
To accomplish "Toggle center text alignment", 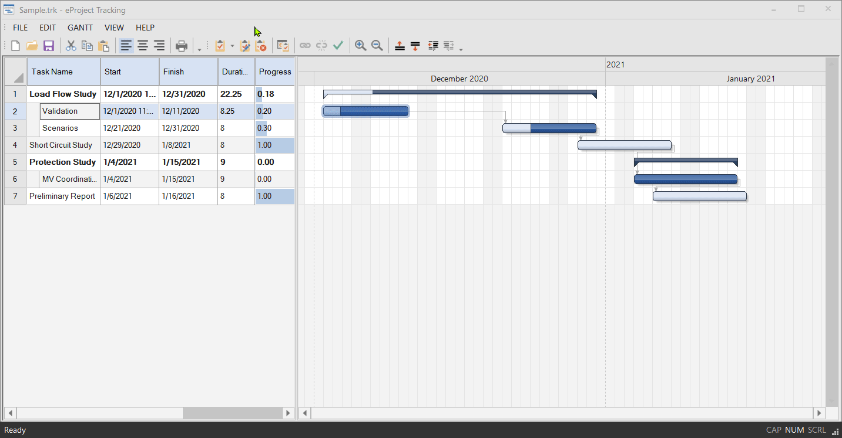I will 142,46.
